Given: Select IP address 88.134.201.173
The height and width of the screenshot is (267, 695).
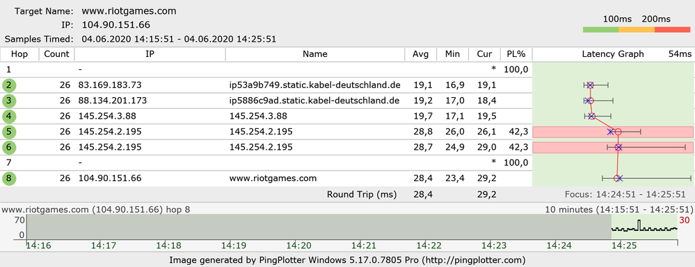Looking at the screenshot, I should [x=113, y=101].
